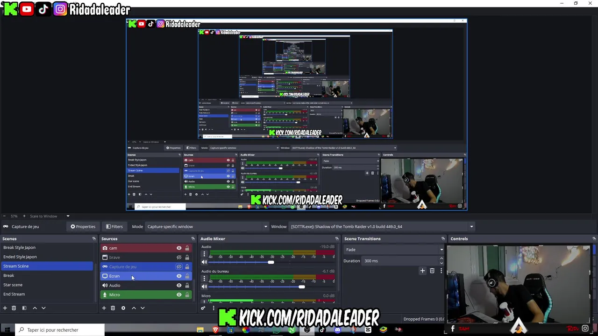Zoom out preview with minus icon
This screenshot has height=336, width=598.
coord(4,216)
